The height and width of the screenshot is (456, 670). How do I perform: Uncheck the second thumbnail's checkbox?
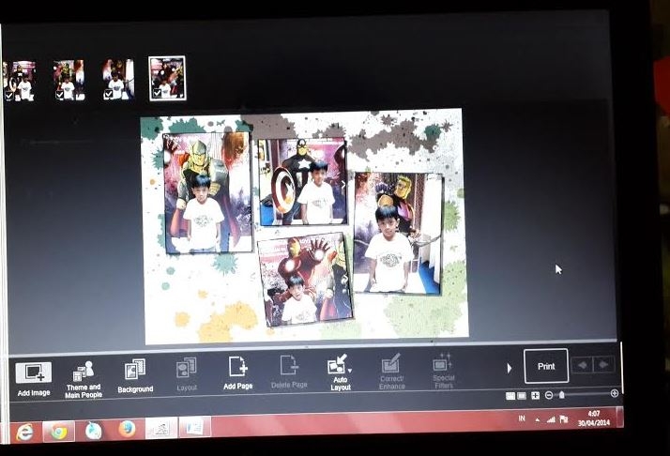pos(60,96)
